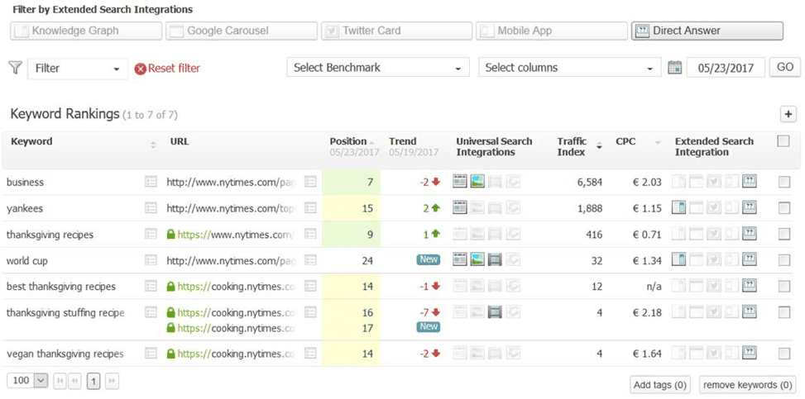The width and height of the screenshot is (805, 399).
Task: Click the 05/23/2017 date input field
Action: click(726, 68)
